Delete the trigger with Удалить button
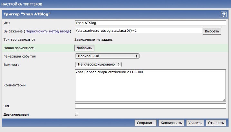The width and height of the screenshot is (231, 132). pos(195,123)
